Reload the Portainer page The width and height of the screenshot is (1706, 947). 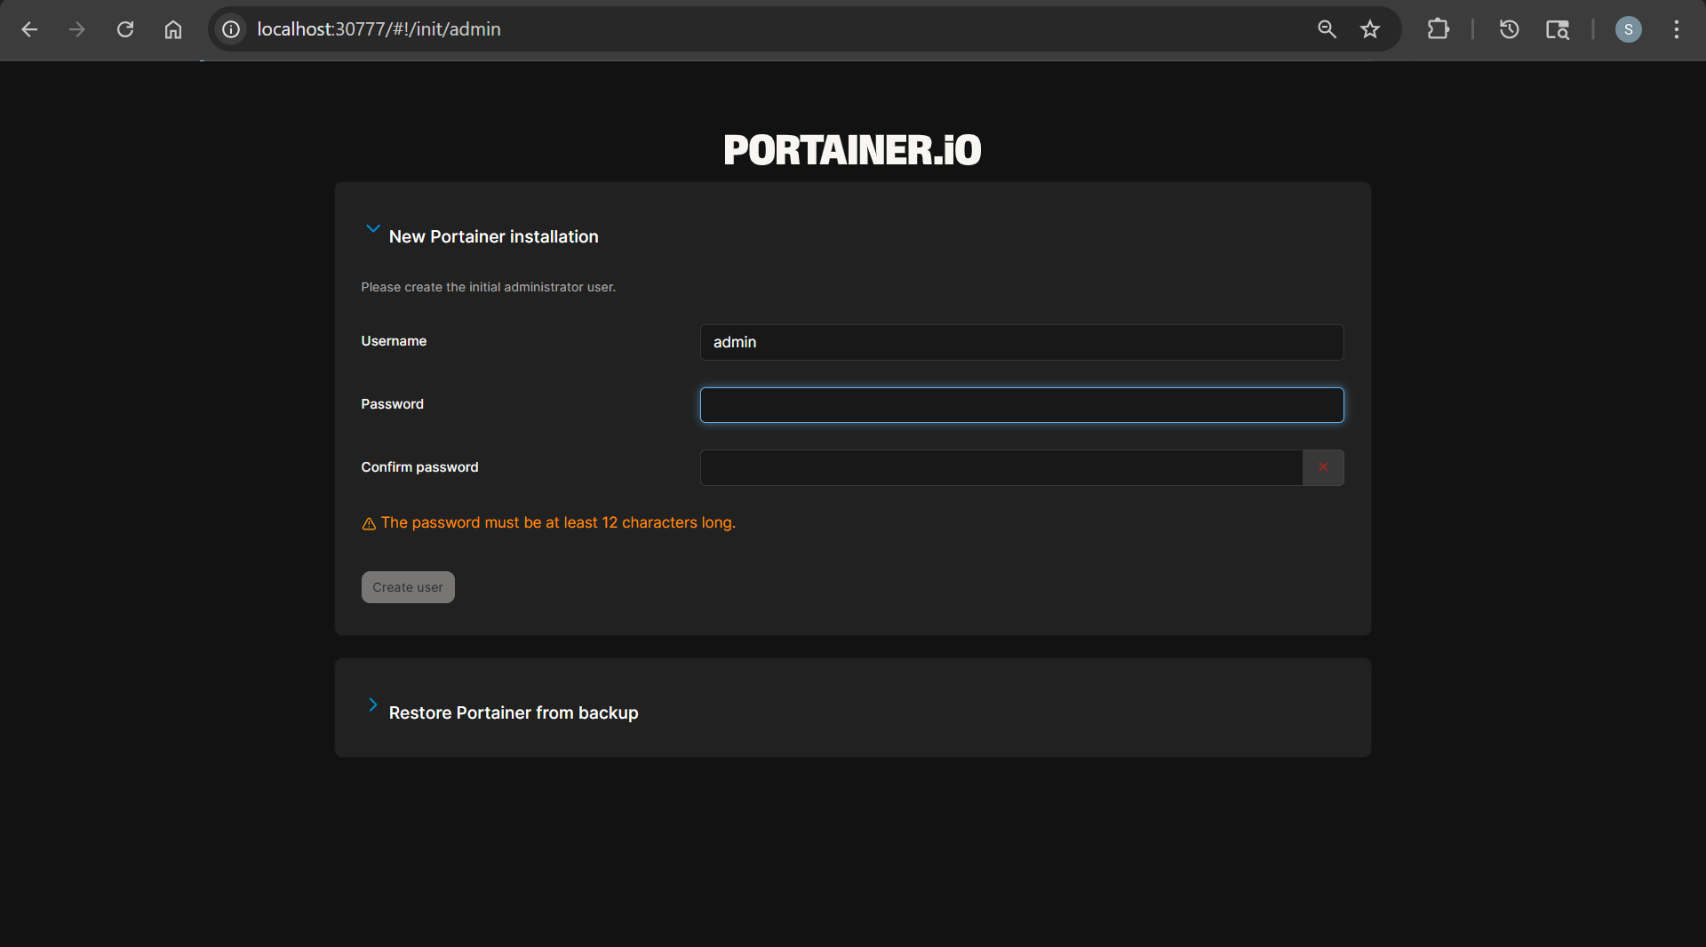[x=125, y=29]
